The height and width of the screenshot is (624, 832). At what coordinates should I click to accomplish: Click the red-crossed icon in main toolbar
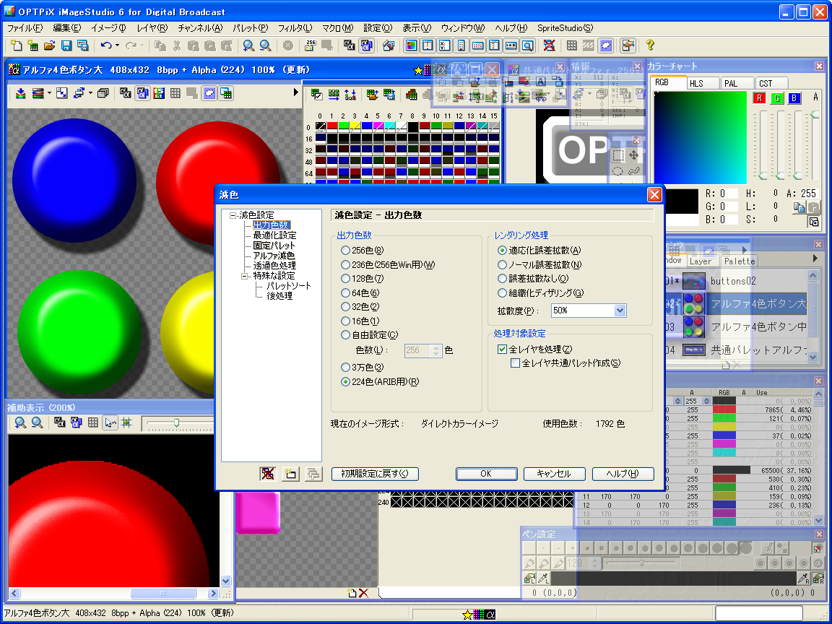tap(549, 45)
